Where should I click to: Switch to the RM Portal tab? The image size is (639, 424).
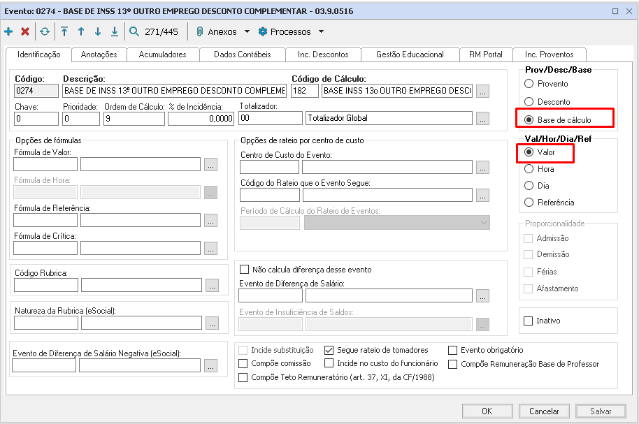click(486, 54)
